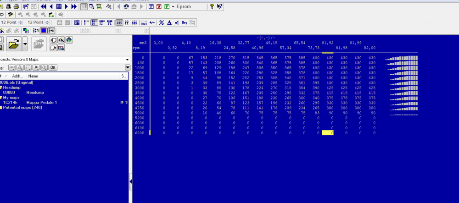Click the context help question-arrow icon
This screenshot has width=459, height=203.
coord(220,7)
